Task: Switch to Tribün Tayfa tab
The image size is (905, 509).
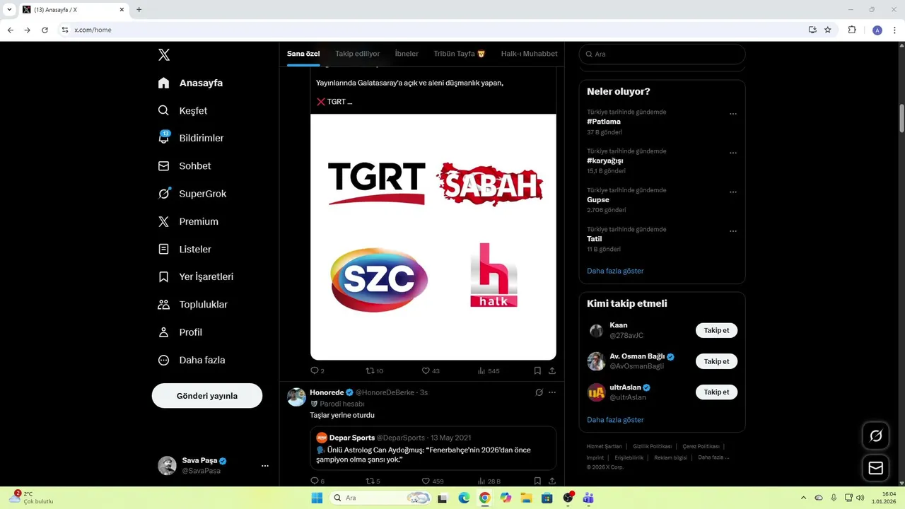Action: coord(460,54)
